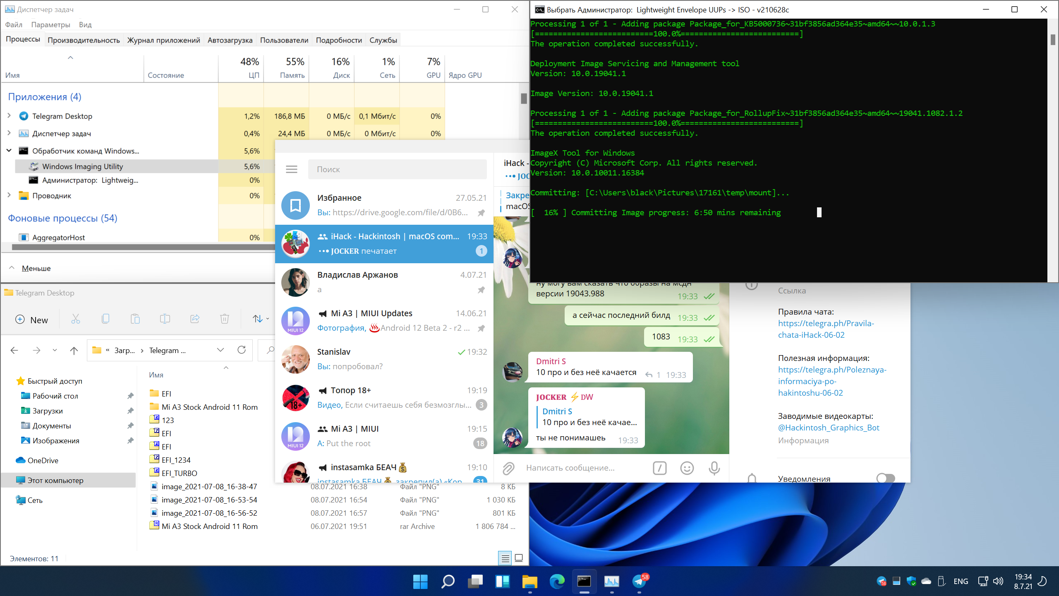Switch to Подробности tab
This screenshot has height=596, width=1059.
(x=339, y=40)
